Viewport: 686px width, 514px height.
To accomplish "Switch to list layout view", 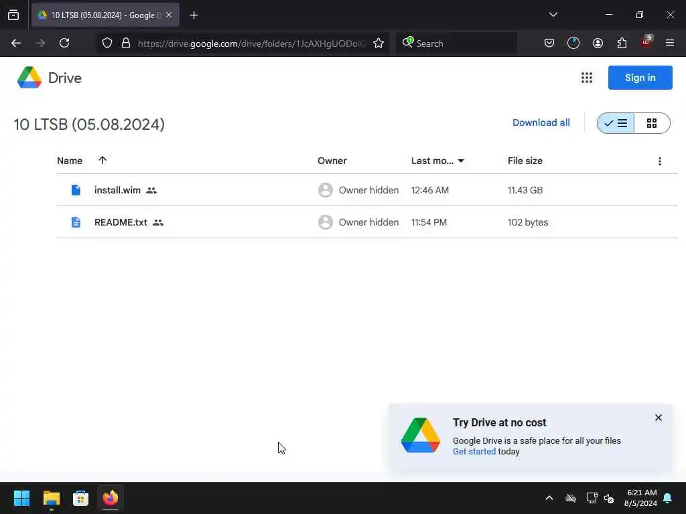I will tap(616, 123).
